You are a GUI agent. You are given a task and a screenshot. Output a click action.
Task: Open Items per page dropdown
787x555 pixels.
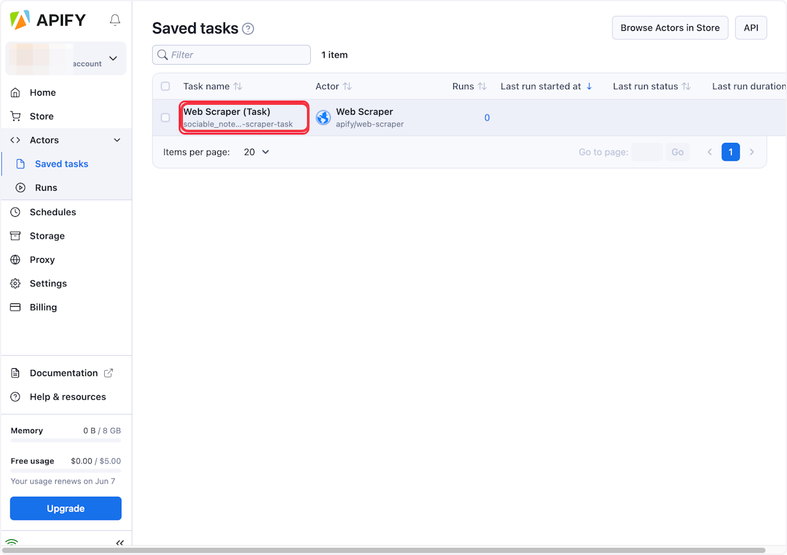tap(256, 152)
